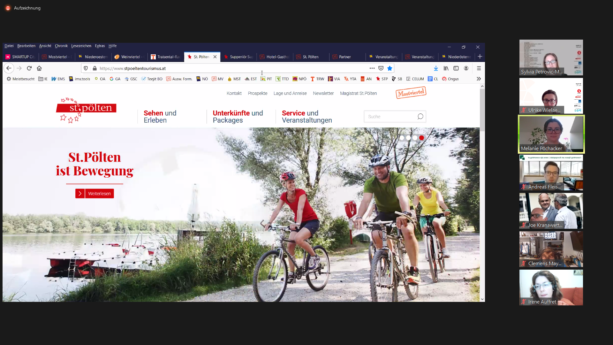Click the search magnifier icon
Image resolution: width=613 pixels, height=345 pixels.
[420, 117]
